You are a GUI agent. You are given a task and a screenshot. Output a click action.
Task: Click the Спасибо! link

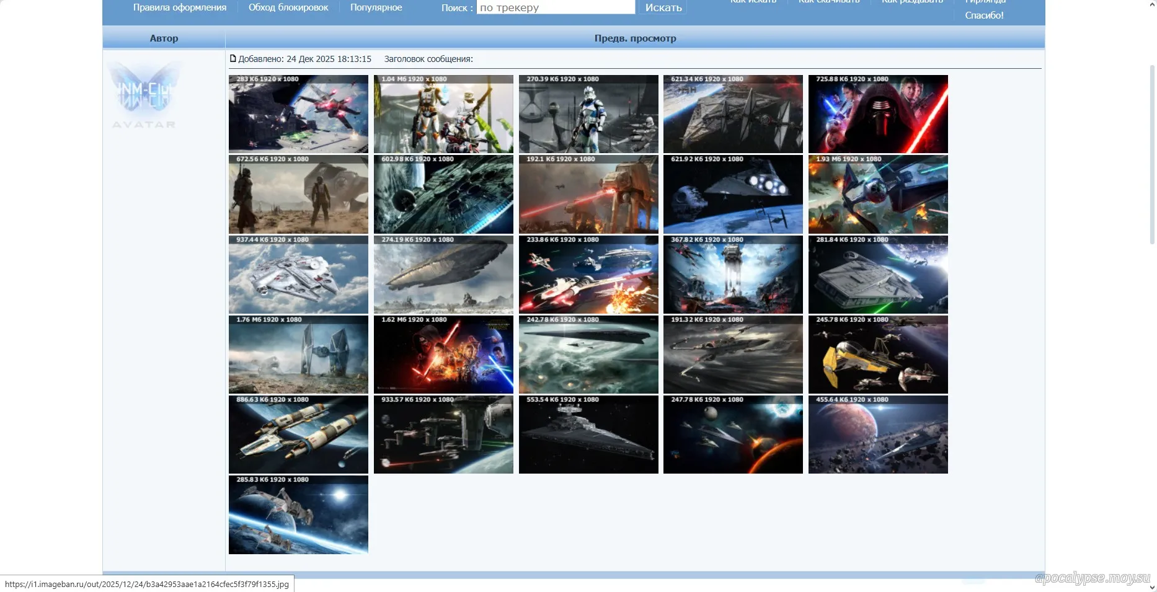pos(984,15)
